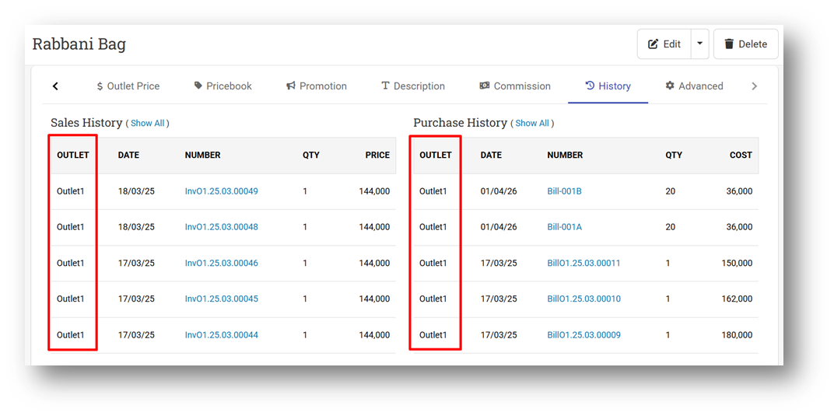Click the Delete button

point(746,44)
